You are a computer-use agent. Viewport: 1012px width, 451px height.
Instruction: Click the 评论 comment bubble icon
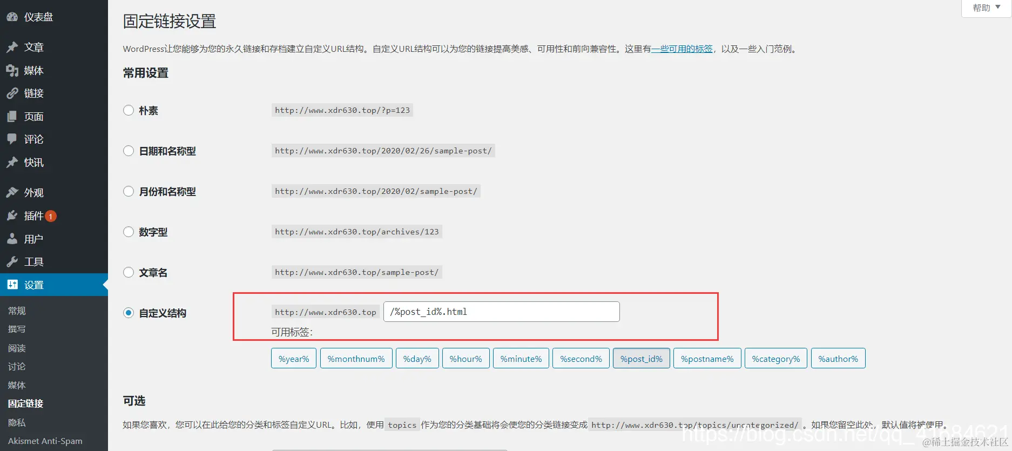click(x=12, y=139)
